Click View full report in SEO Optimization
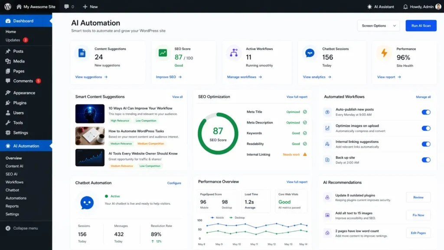Screen dimensions: 444x250 (x=297, y=97)
